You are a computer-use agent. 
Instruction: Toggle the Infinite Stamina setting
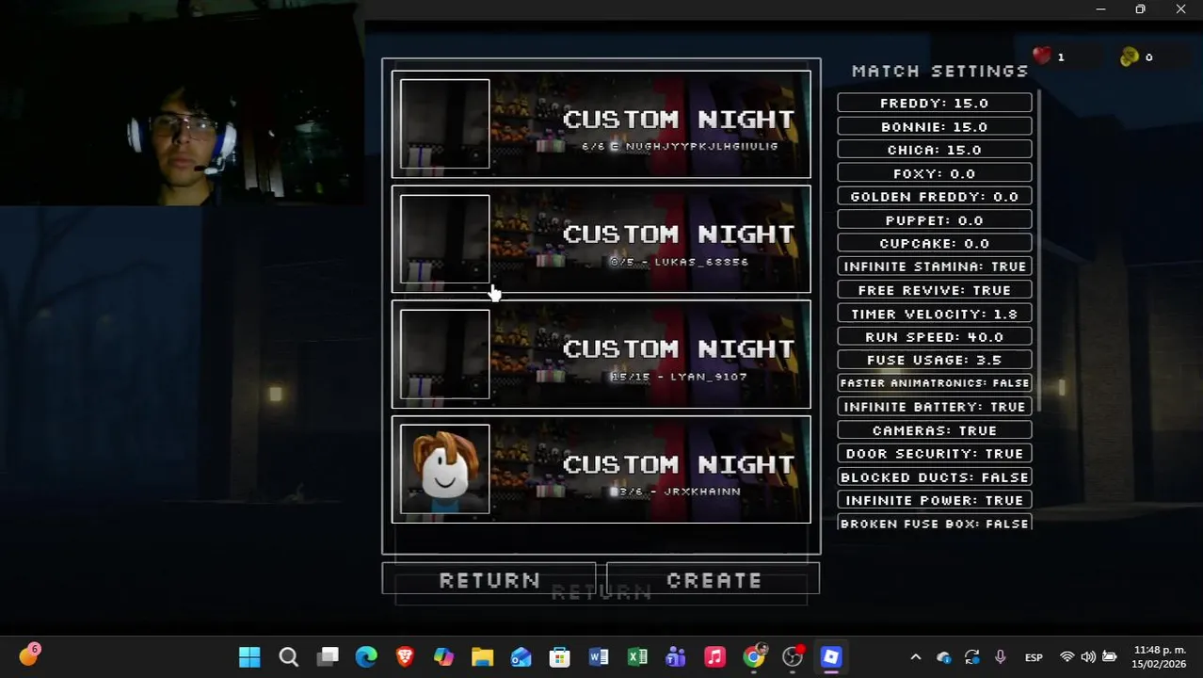tap(935, 266)
